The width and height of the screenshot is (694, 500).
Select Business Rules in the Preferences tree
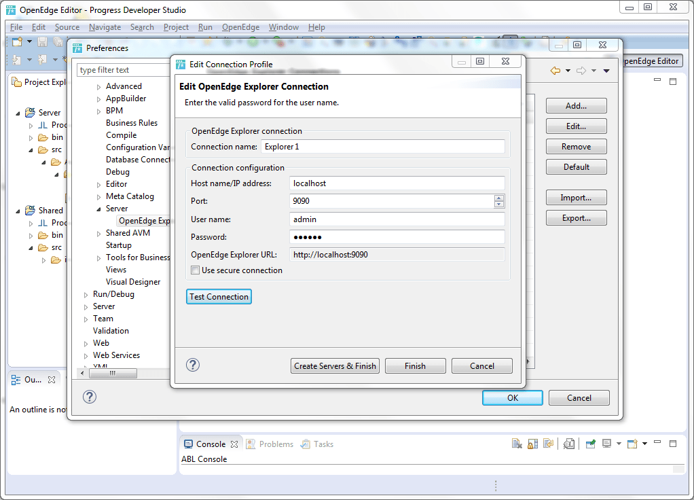coord(132,123)
